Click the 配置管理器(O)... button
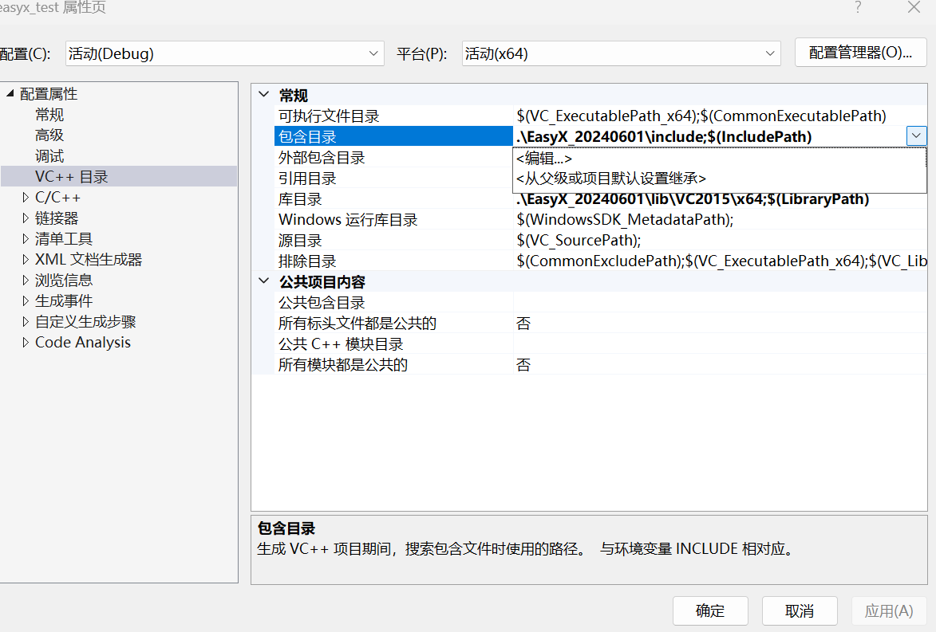Viewport: 936px width, 632px height. click(860, 53)
